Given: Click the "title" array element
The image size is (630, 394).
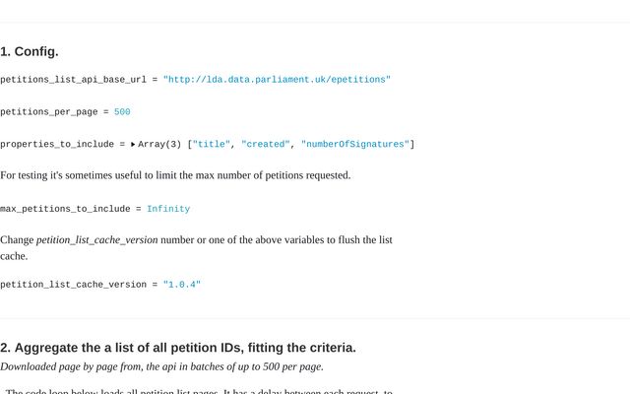Looking at the screenshot, I should tap(212, 145).
